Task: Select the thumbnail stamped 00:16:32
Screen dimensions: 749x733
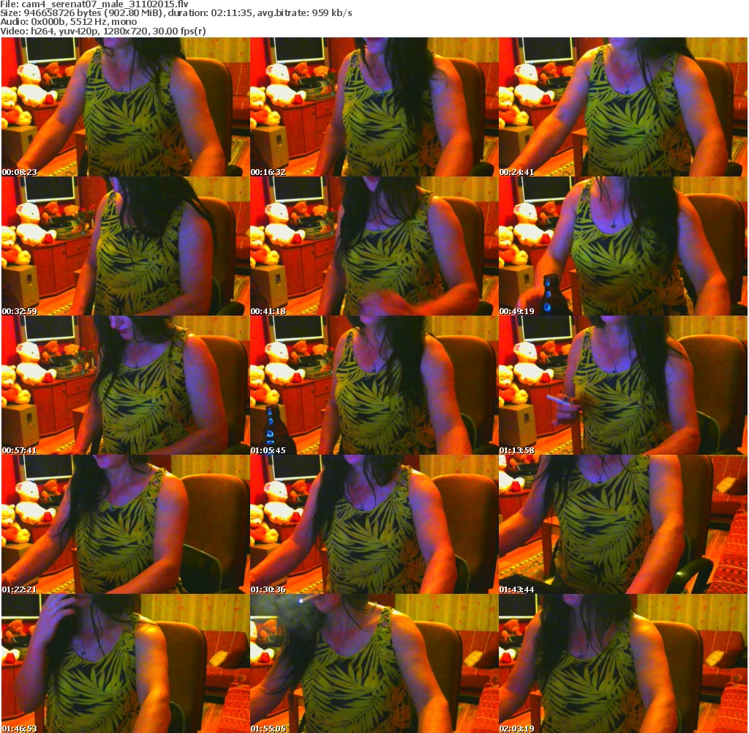Action: [374, 107]
